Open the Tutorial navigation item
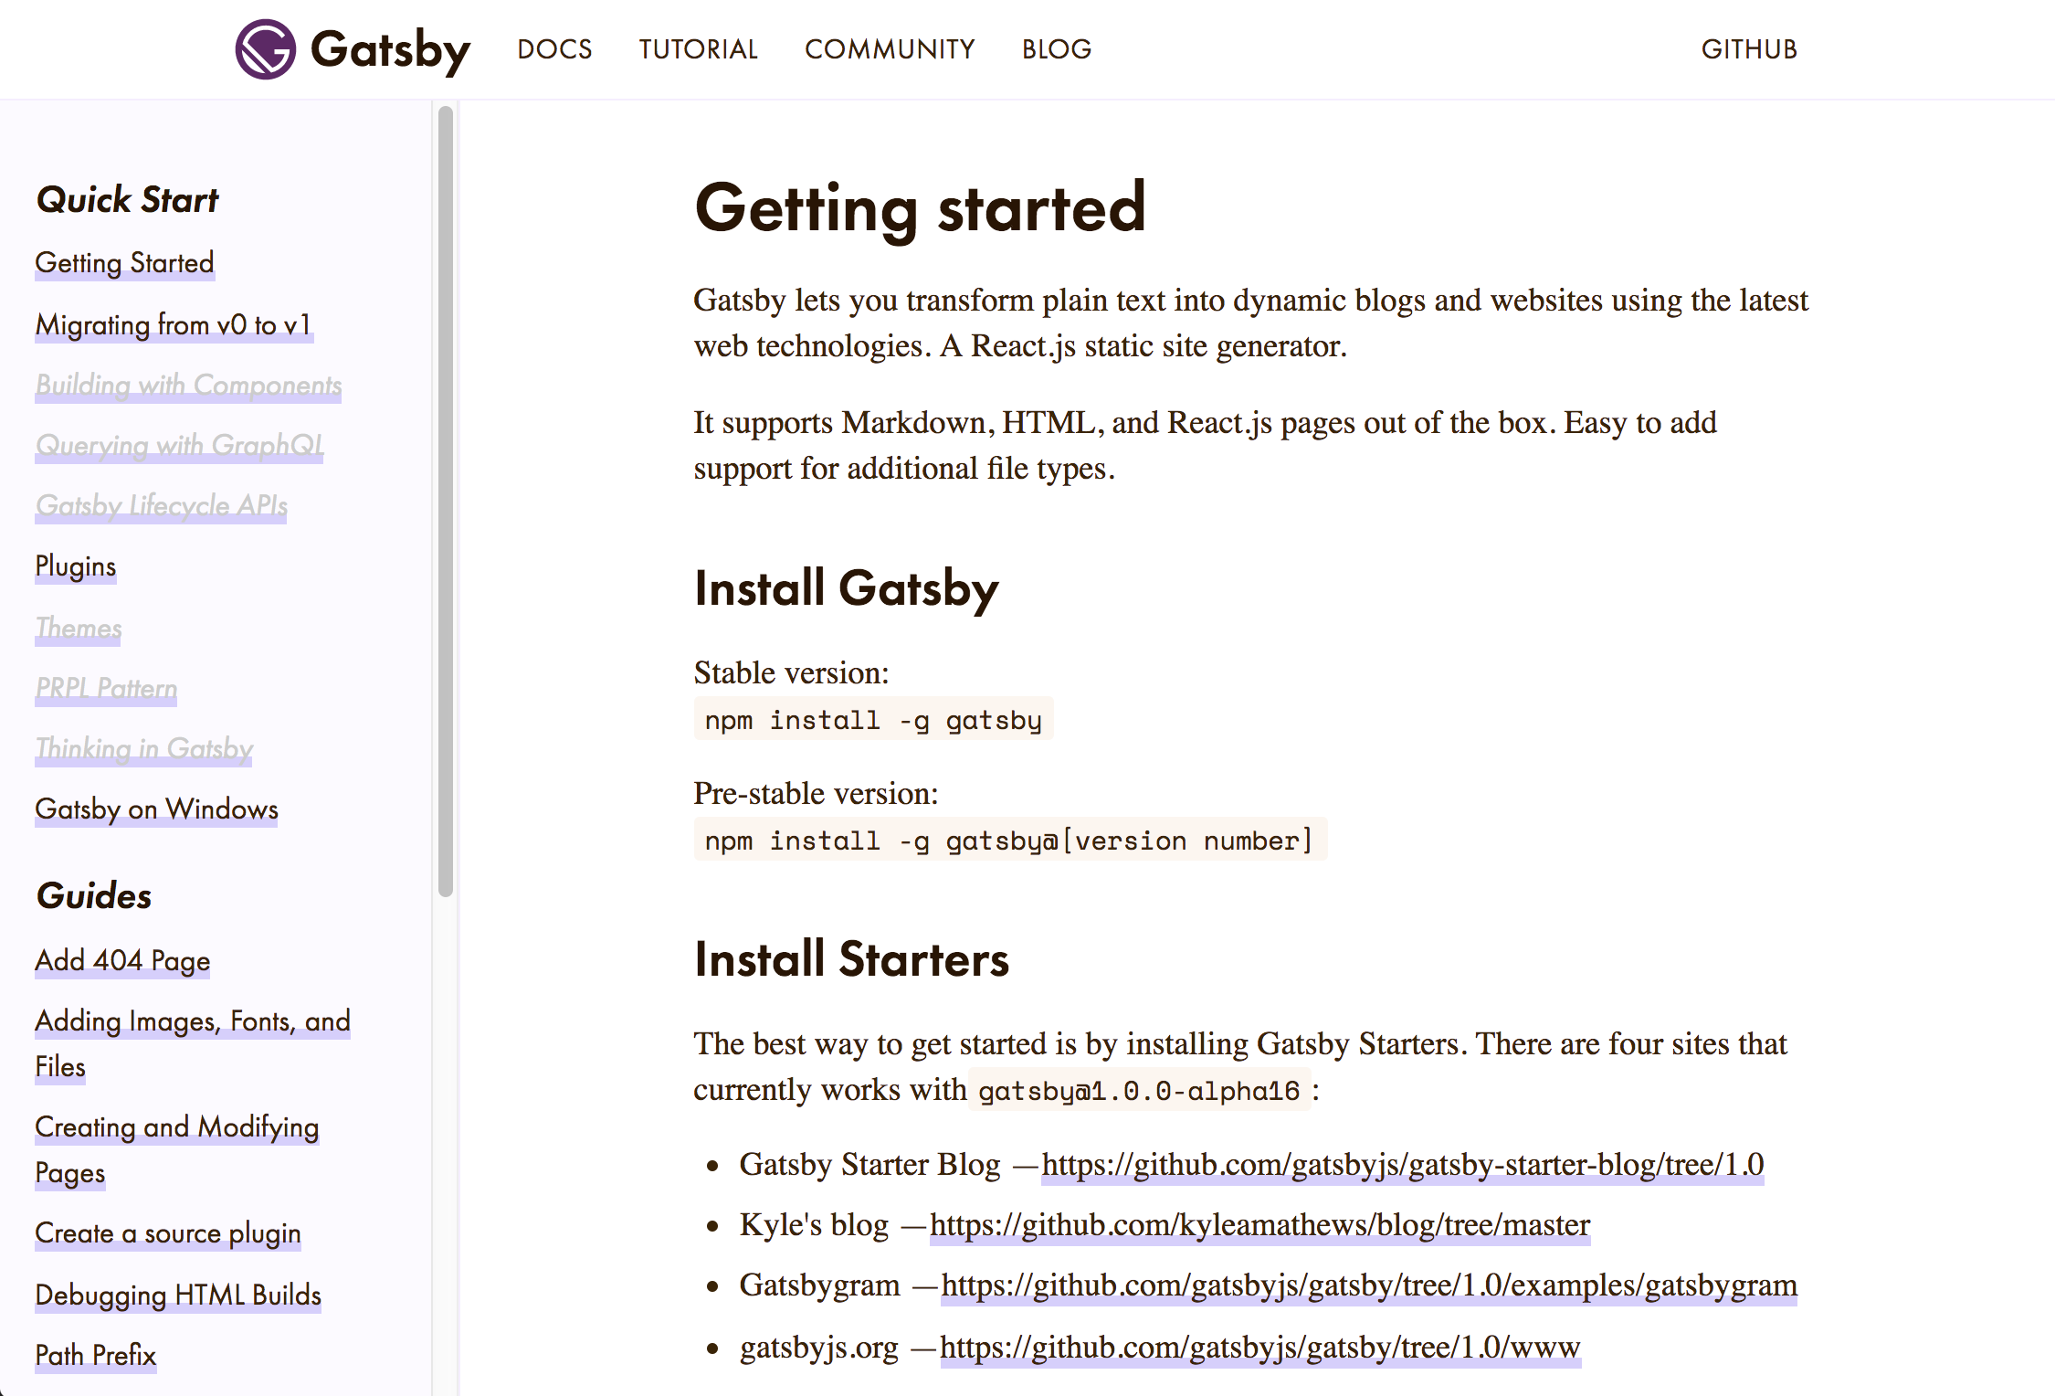The height and width of the screenshot is (1396, 2055). pyautogui.click(x=698, y=49)
